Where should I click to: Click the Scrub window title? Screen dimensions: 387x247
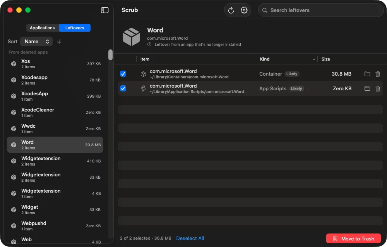[x=130, y=10]
